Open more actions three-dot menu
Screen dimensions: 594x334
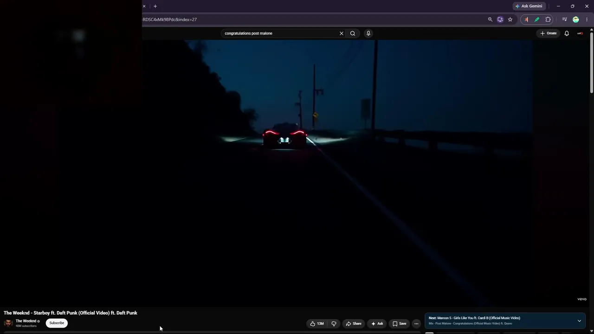point(416,324)
